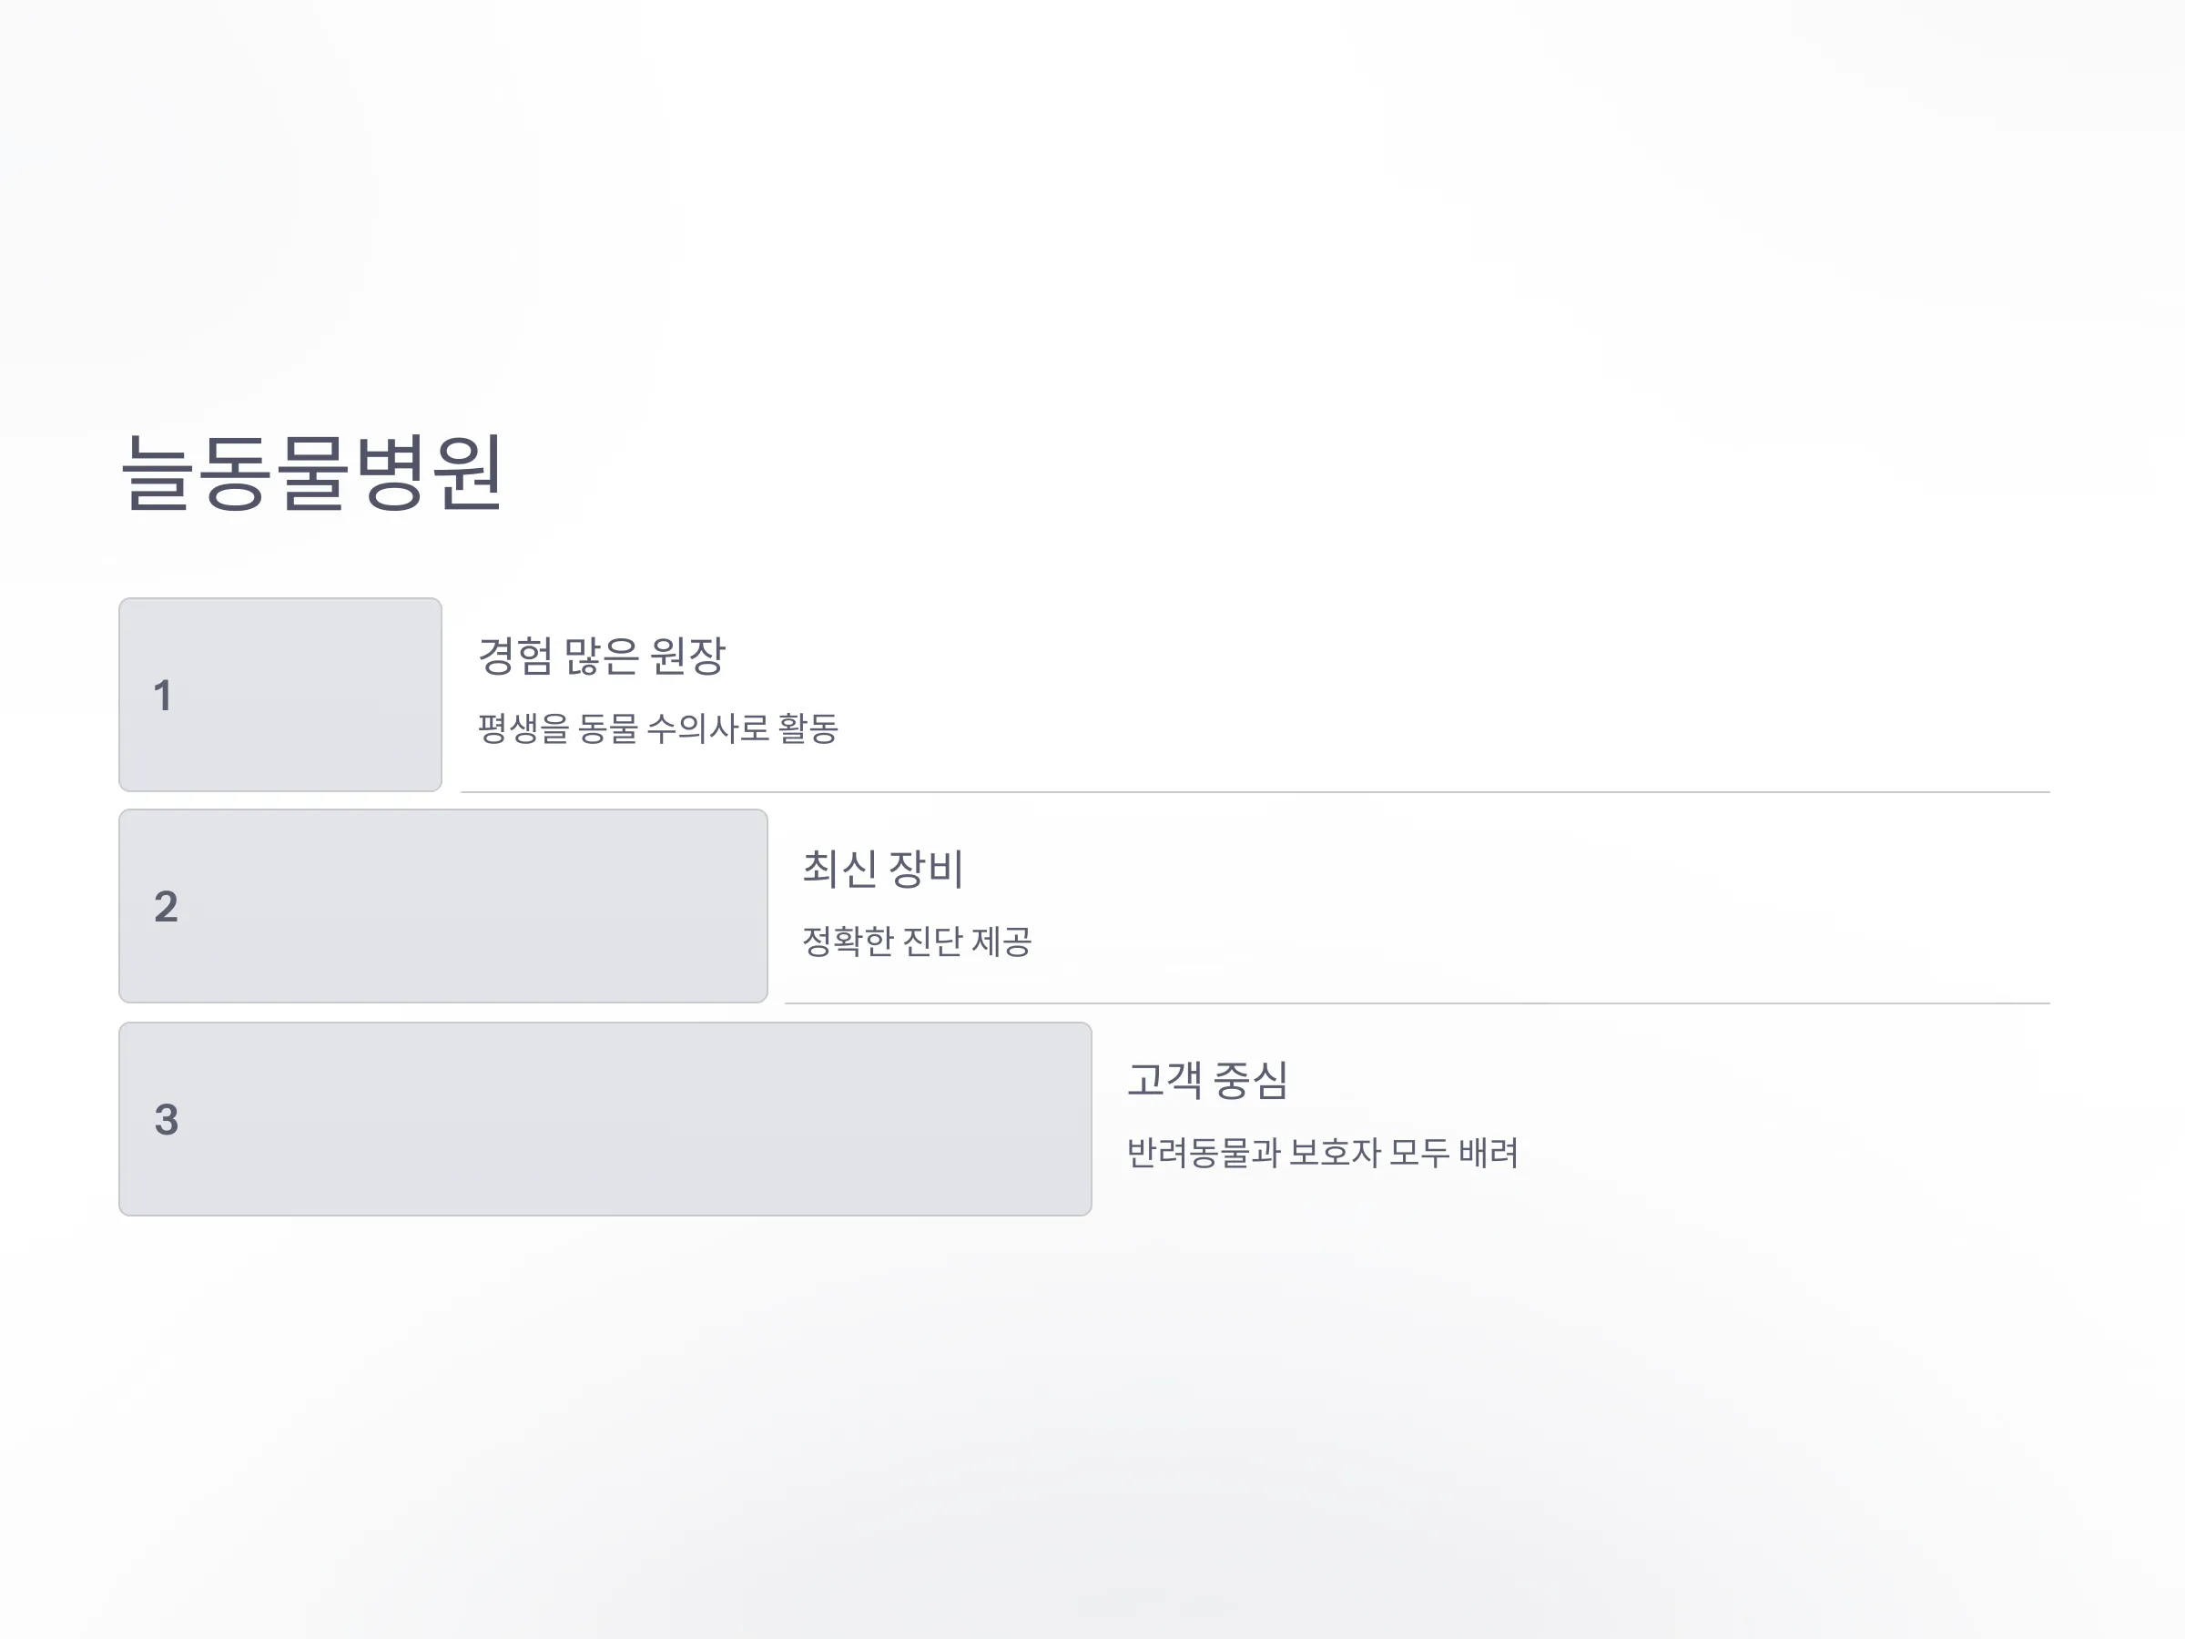
Task: Click the heading 고객 중심
Action: [x=1207, y=1080]
